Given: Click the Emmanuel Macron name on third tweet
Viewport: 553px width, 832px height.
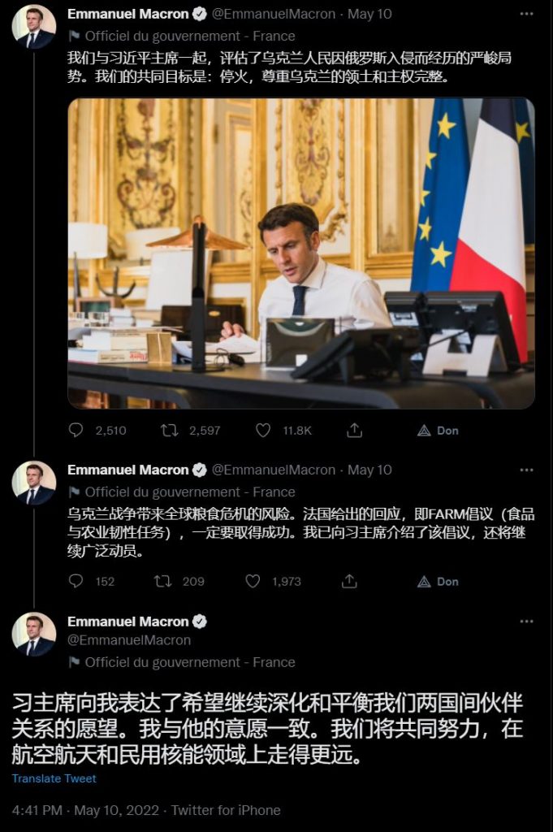Looking at the screenshot, I should [x=127, y=622].
